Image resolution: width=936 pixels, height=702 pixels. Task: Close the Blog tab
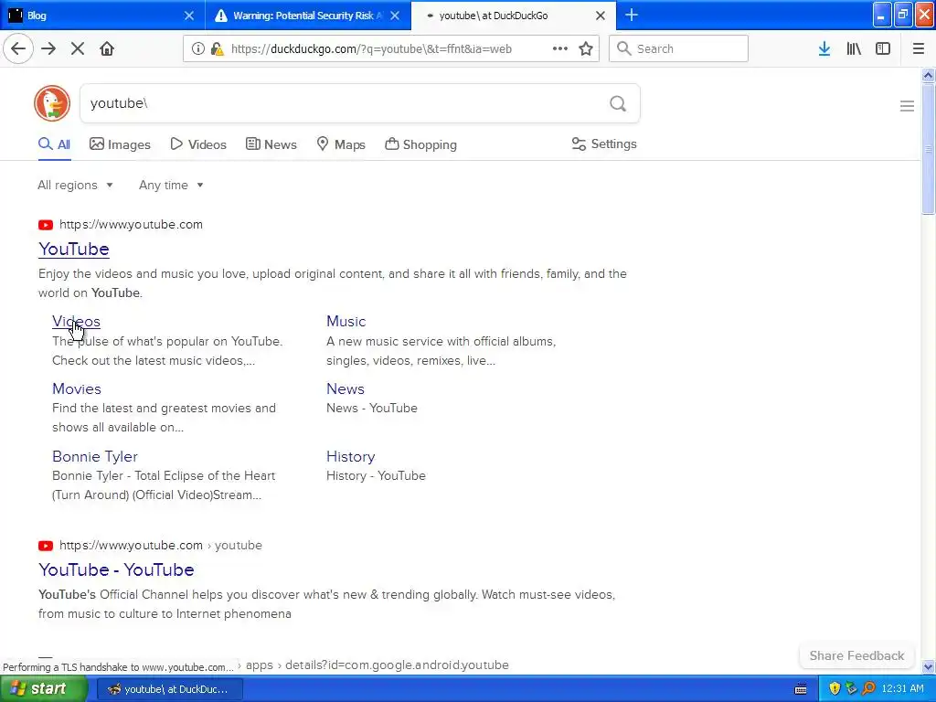[188, 16]
